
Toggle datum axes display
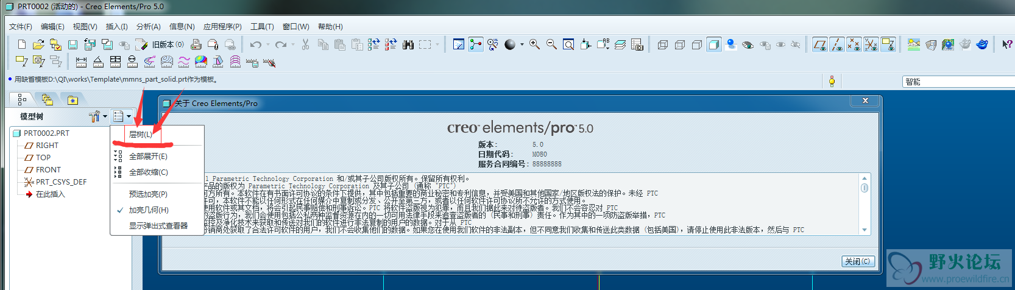(x=837, y=44)
